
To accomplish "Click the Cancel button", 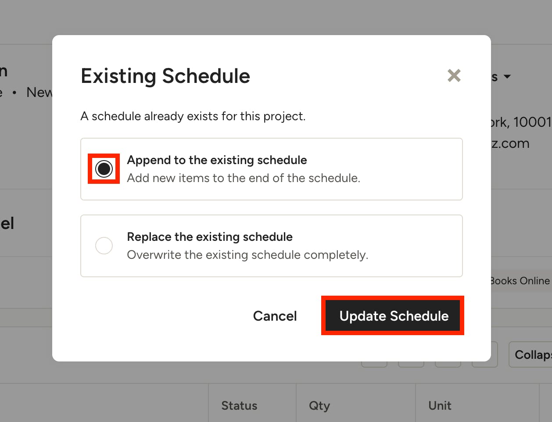I will point(275,316).
